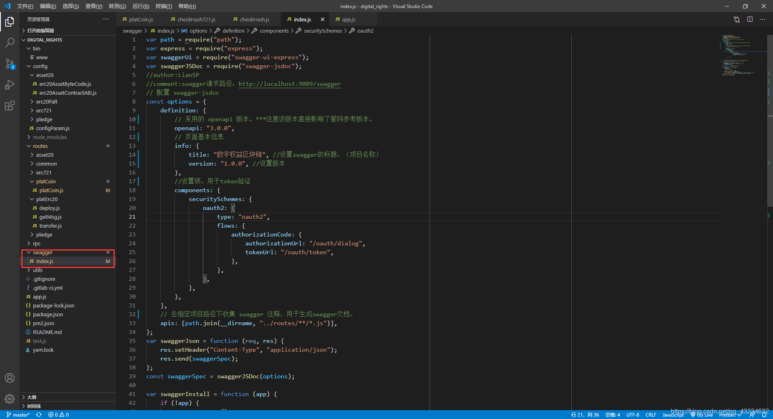Expand the utils folder

pos(68,270)
